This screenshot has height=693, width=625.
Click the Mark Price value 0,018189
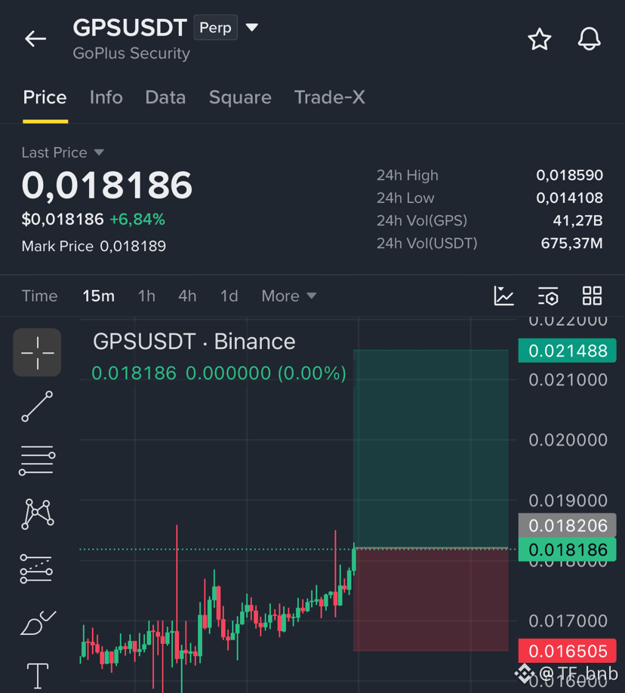coord(133,246)
